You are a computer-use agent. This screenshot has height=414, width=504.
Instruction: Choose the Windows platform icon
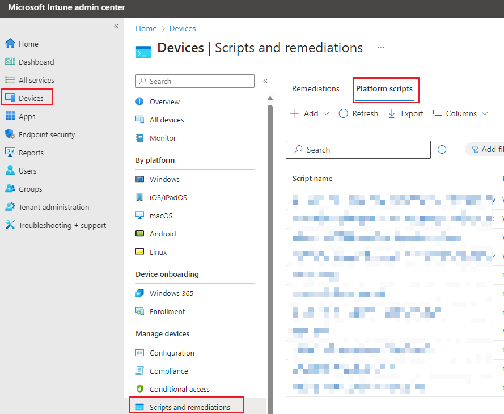click(x=139, y=179)
